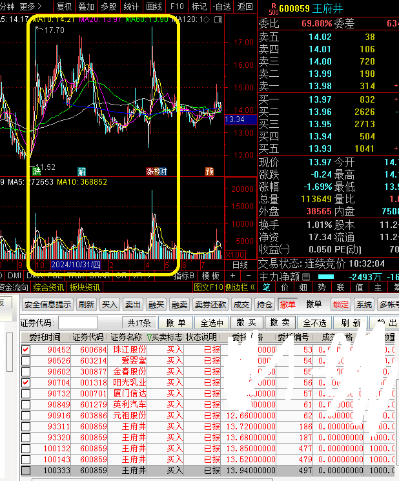399x481 pixels.
Task: Check the 厦门信达 order checkbox
Action: pyautogui.click(x=26, y=394)
